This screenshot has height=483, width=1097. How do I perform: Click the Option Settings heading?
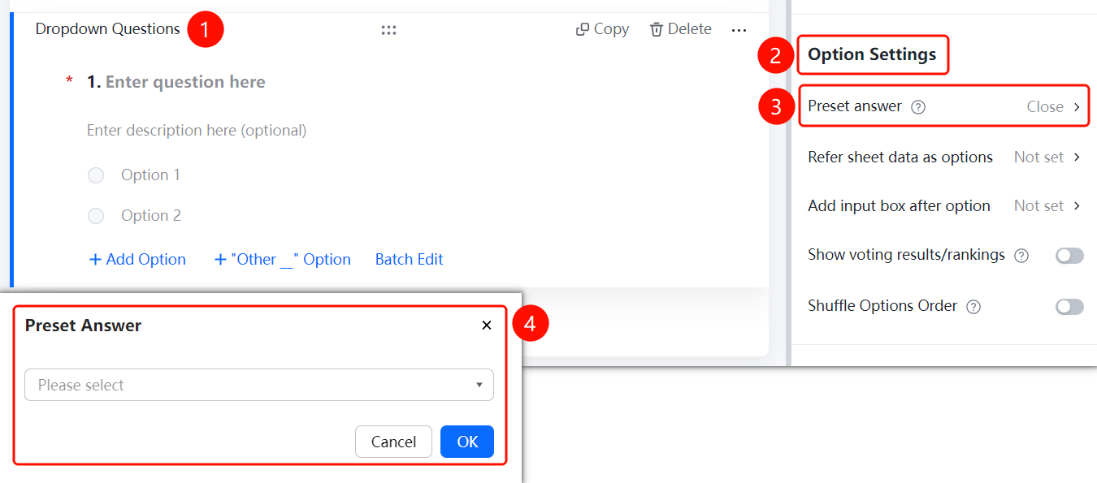872,54
